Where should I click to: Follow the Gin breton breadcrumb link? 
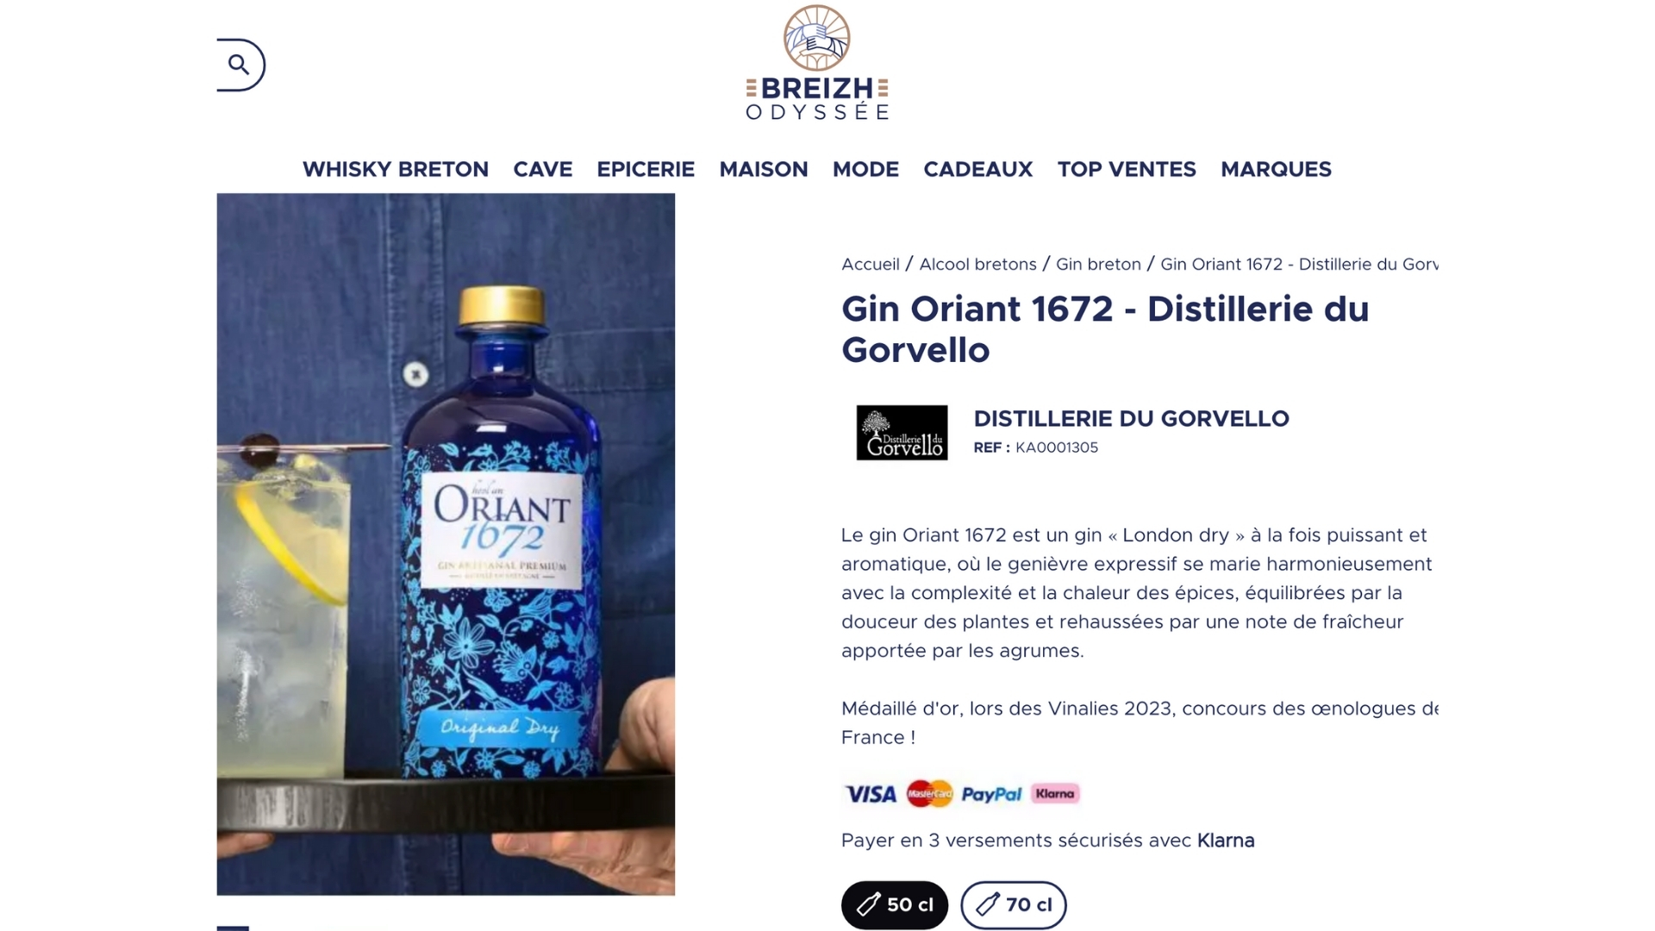coord(1098,265)
